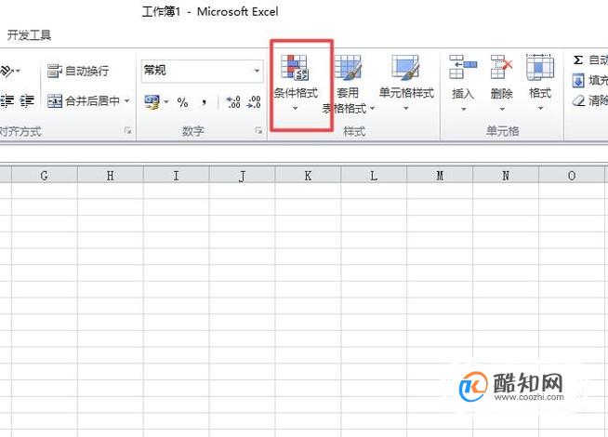Open the Developer (开发工具) tab
Image resolution: width=608 pixels, height=437 pixels.
[29, 35]
